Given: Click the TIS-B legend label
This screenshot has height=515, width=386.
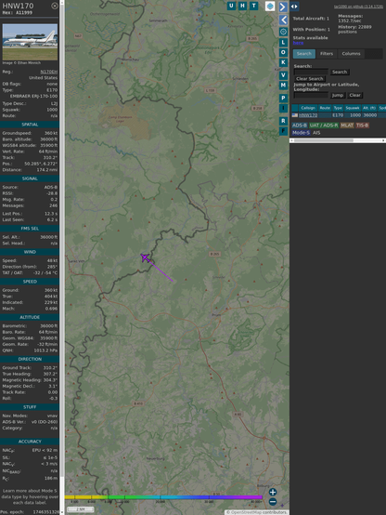Looking at the screenshot, I should point(362,125).
